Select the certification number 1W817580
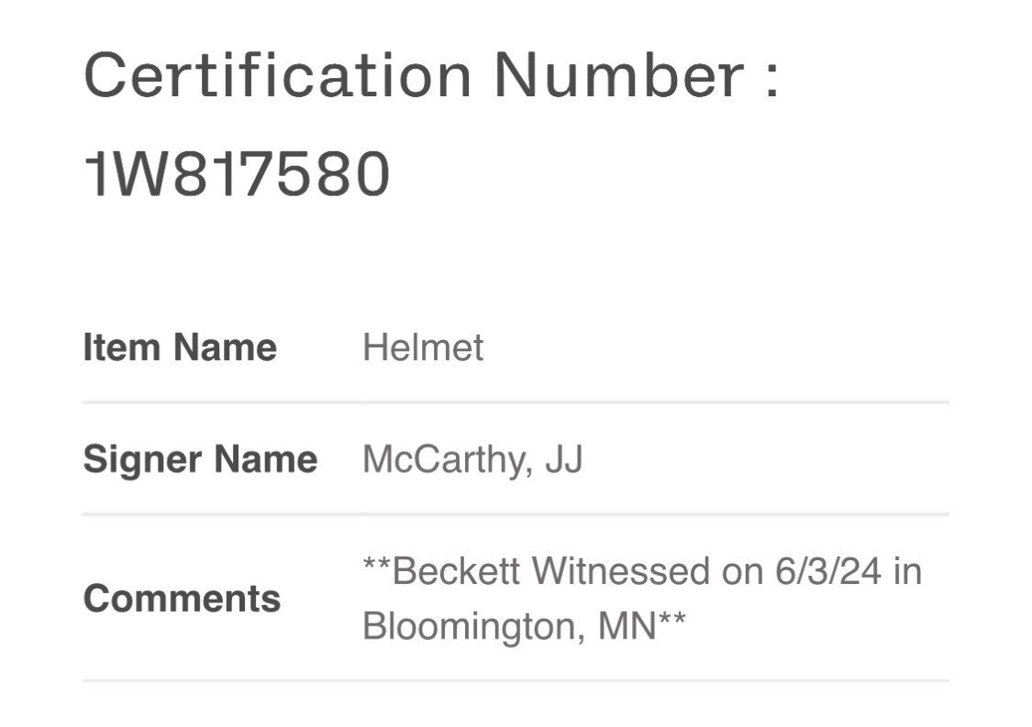The image size is (1032, 727). pos(238,173)
